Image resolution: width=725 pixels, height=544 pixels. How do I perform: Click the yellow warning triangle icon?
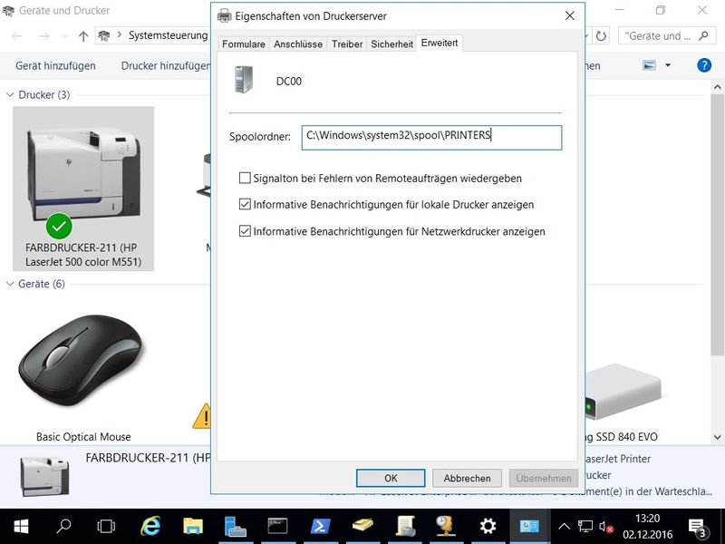tap(202, 416)
